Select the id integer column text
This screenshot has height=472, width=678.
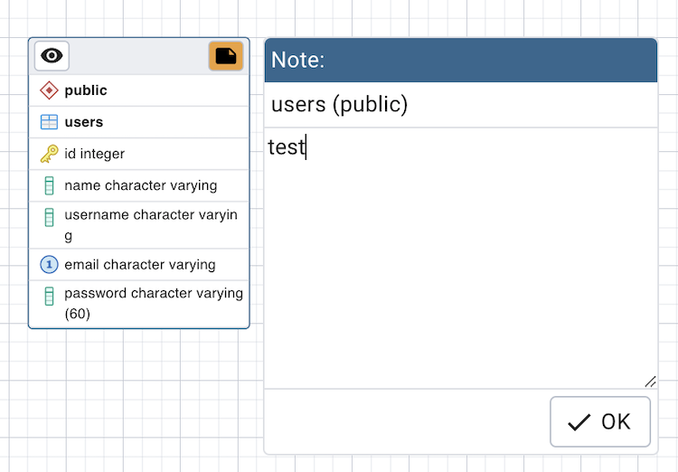(x=95, y=154)
